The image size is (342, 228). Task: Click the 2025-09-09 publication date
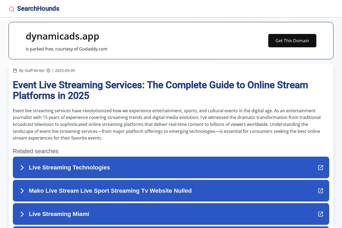click(65, 71)
